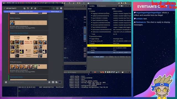Click the evritaim chat username
Screen dimensions: 177x99
(x=139, y=19)
